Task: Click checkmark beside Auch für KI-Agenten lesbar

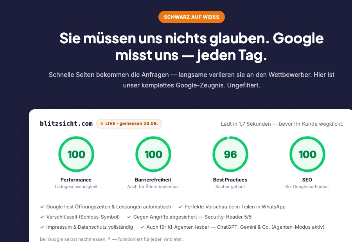Action: tap(142, 227)
